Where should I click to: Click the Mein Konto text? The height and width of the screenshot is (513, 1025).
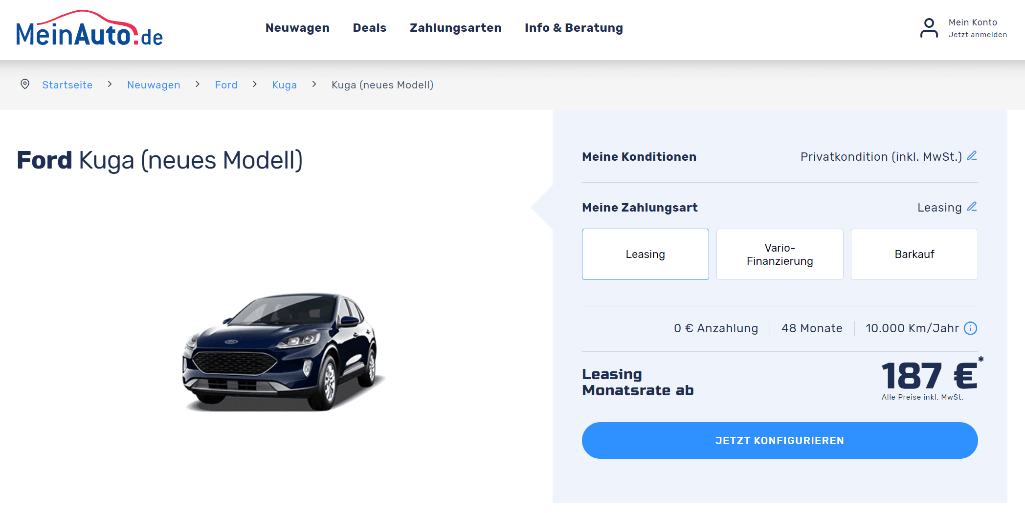973,22
